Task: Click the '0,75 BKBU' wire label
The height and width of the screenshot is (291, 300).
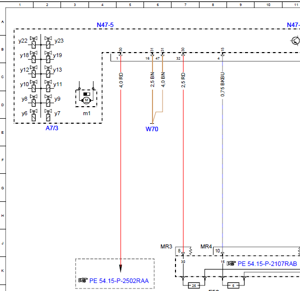Action: pyautogui.click(x=222, y=84)
